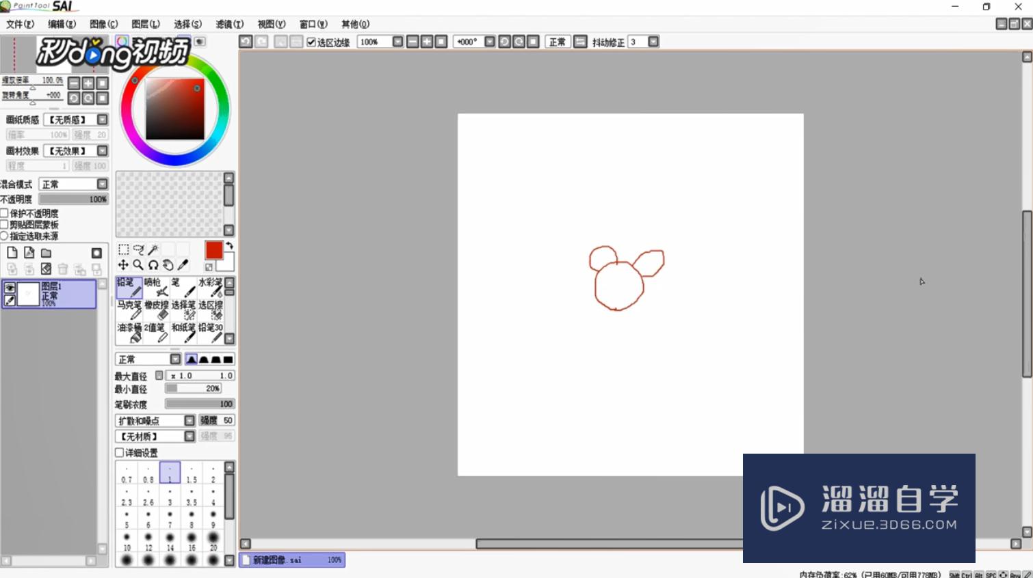Open the 抖动修正 stabilizer dropdown
Screen dimensions: 1033x578
[x=653, y=42]
